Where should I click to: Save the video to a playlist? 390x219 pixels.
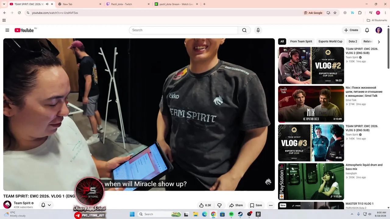coord(256,205)
